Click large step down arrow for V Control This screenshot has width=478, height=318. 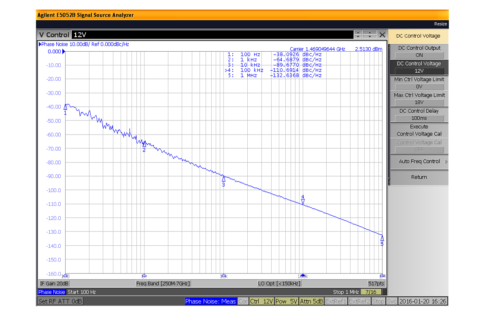(370, 37)
